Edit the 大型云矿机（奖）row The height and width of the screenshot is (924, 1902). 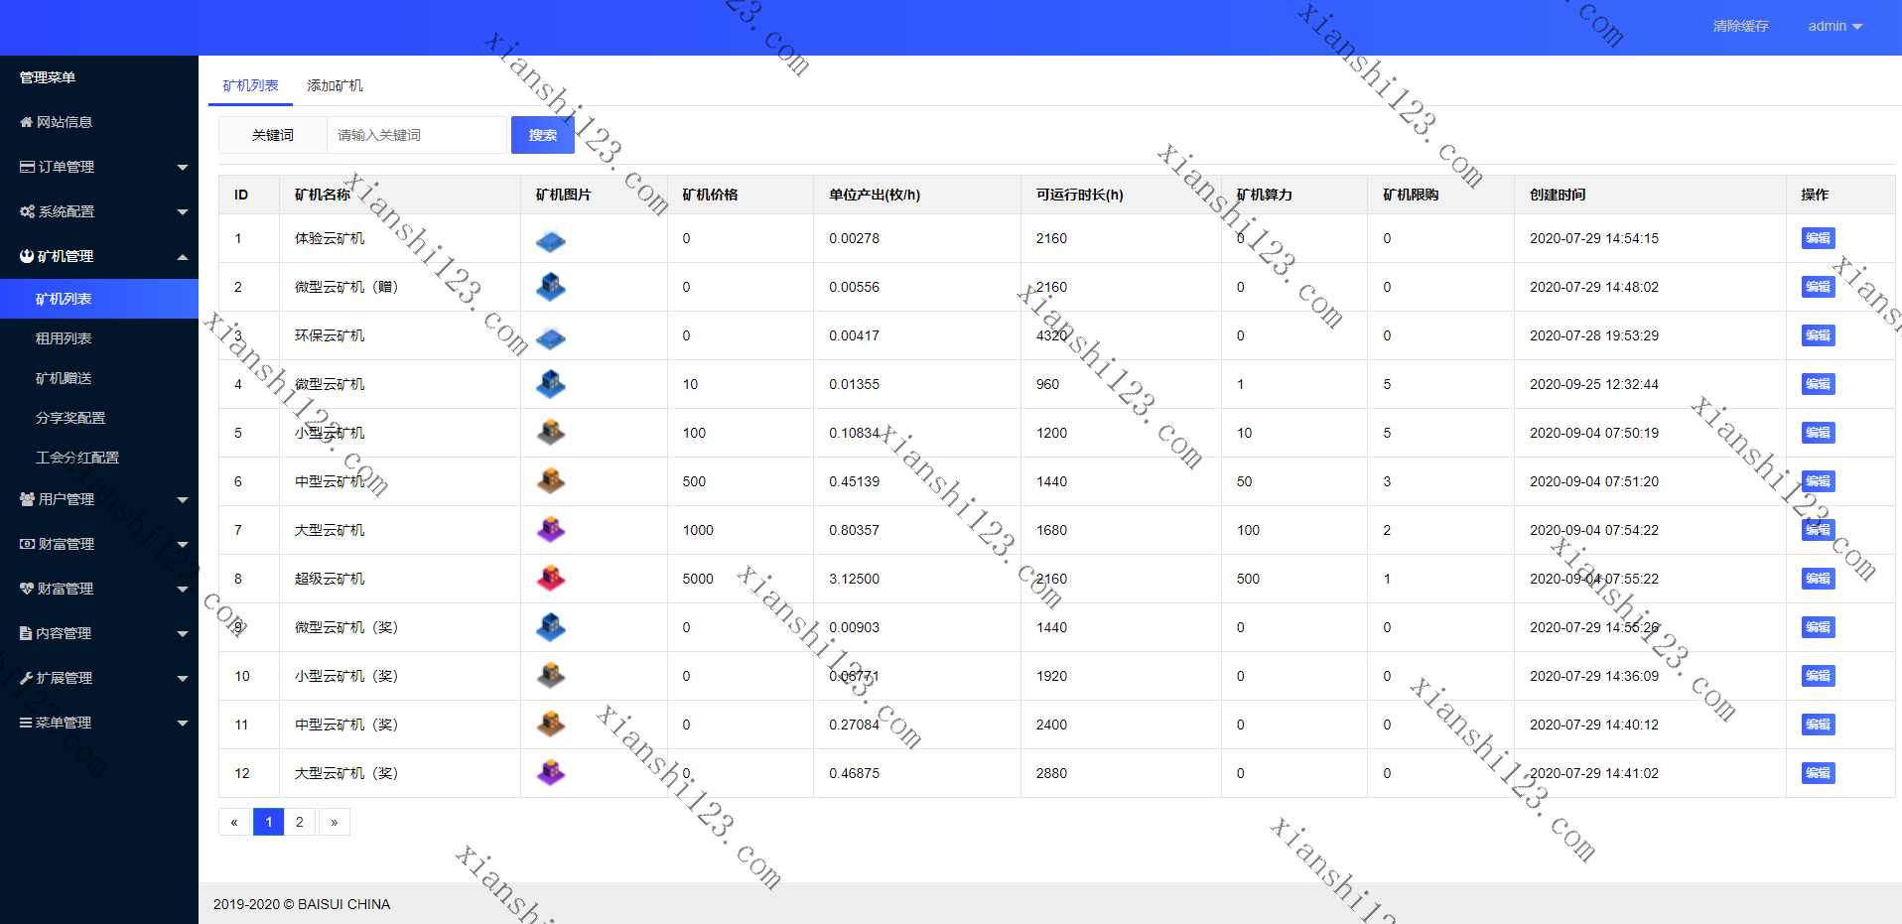pos(1818,773)
